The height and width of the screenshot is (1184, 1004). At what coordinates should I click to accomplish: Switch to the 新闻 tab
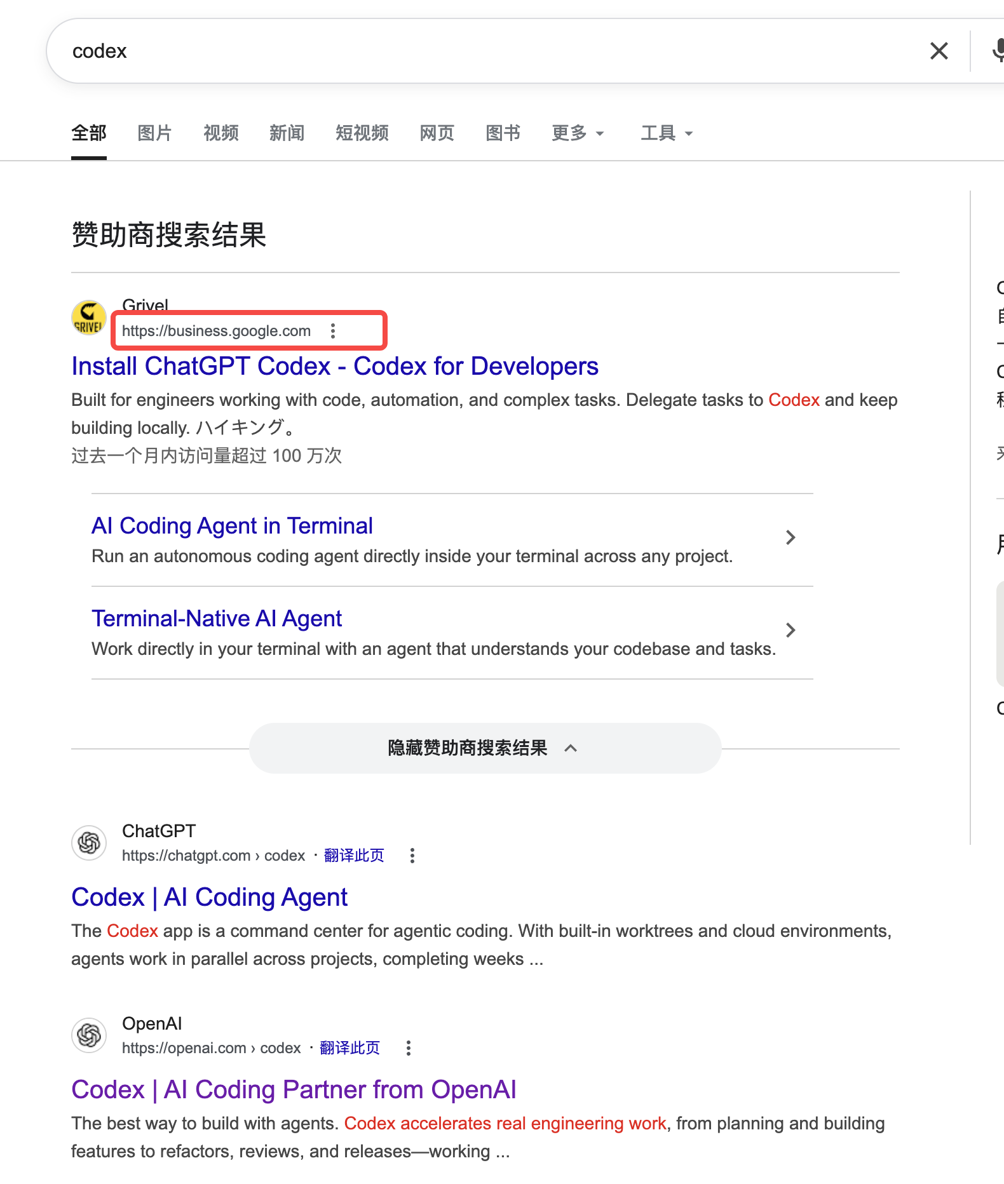click(x=287, y=133)
